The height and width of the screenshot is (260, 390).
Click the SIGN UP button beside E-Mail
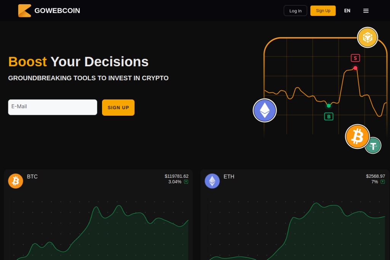118,107
